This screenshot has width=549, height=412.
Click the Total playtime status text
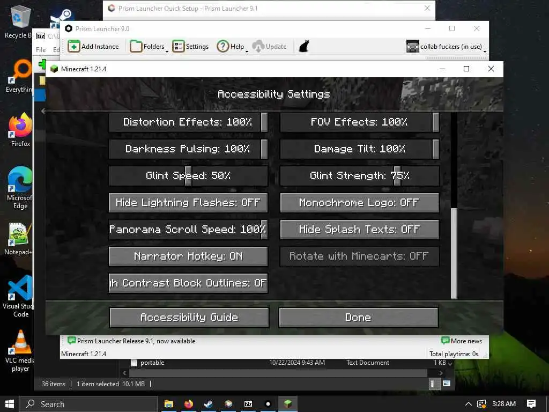click(454, 354)
